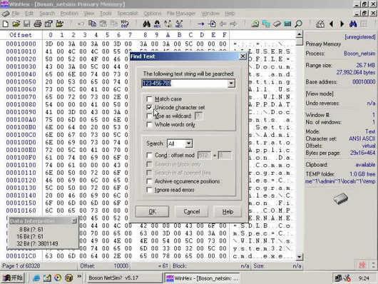Open the Search menu
This screenshot has width=378, height=284.
coord(47,14)
